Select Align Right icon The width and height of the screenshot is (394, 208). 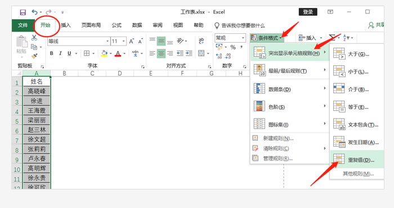point(170,53)
